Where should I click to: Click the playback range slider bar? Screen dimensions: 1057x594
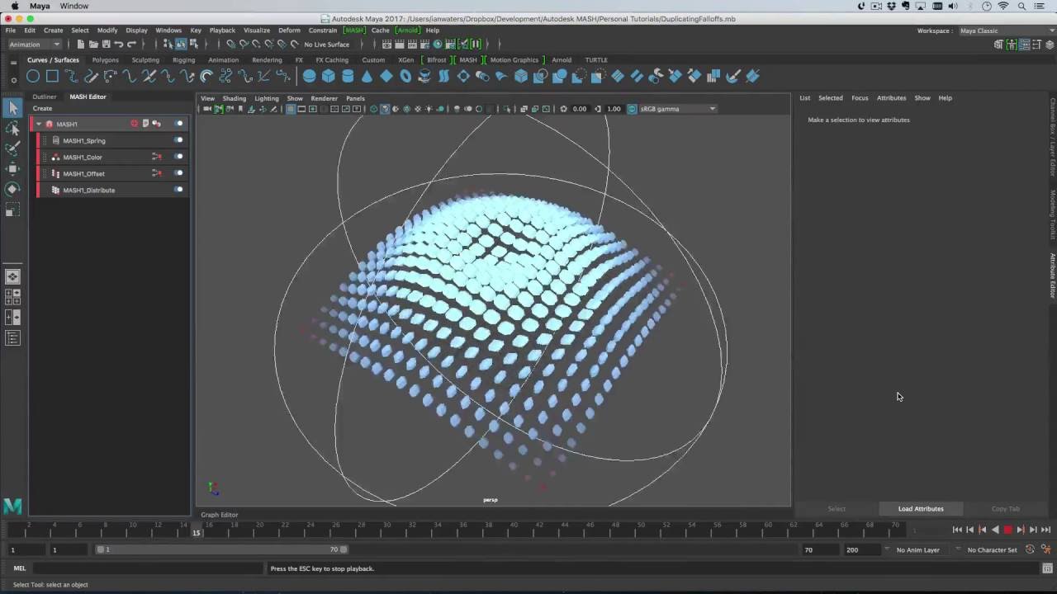tap(220, 549)
